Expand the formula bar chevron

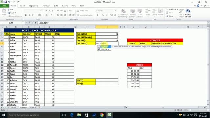(x=209, y=23)
